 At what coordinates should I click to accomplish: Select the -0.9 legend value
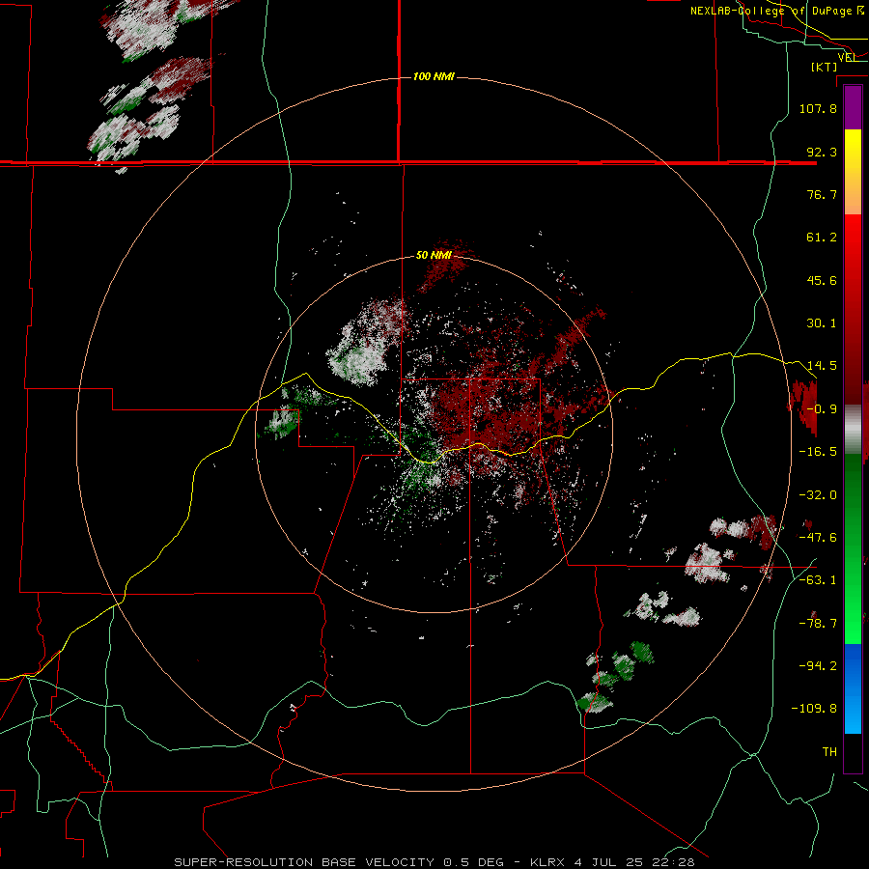[x=822, y=409]
